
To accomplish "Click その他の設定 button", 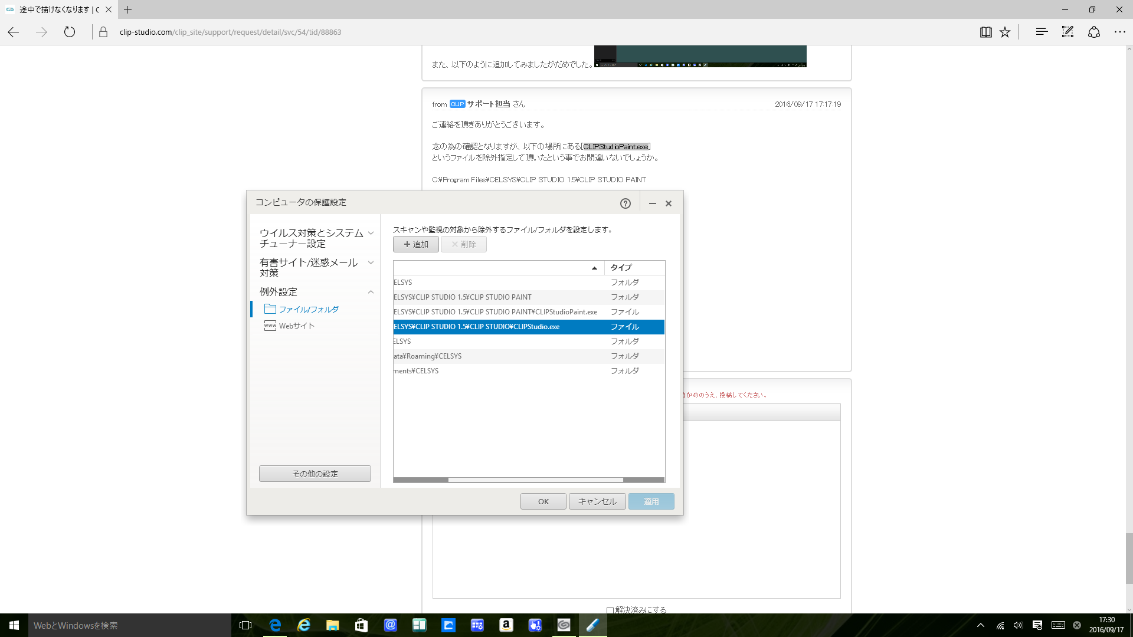I will [x=315, y=474].
